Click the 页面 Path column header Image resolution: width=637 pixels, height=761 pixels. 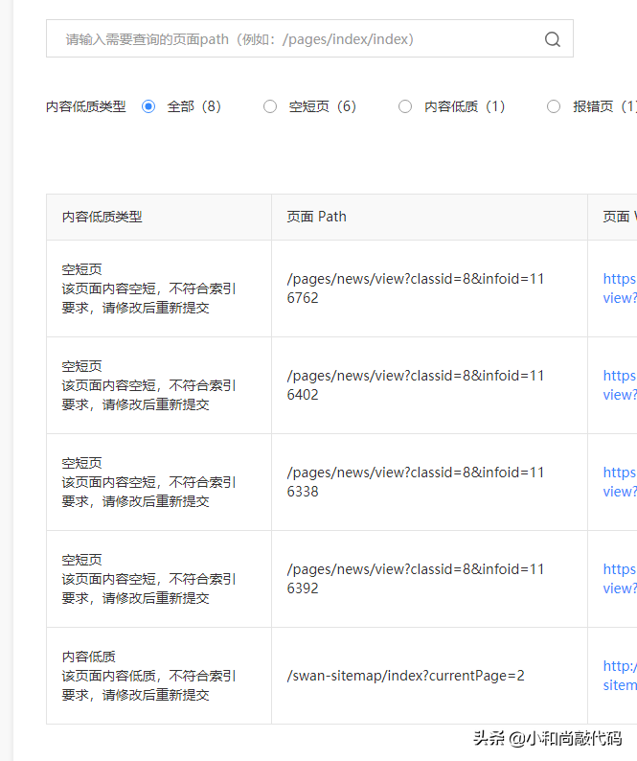click(x=316, y=217)
